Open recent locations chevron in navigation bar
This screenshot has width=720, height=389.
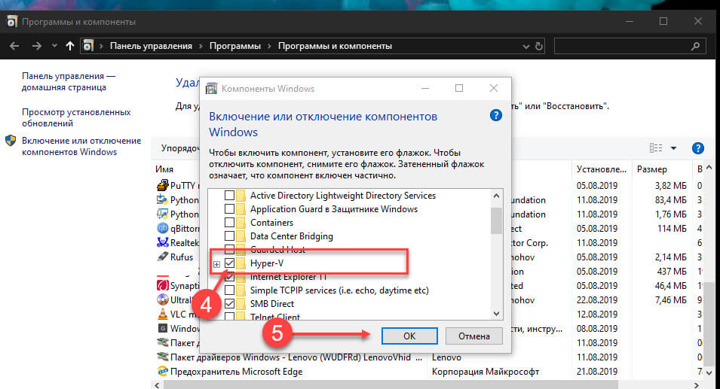coord(54,46)
